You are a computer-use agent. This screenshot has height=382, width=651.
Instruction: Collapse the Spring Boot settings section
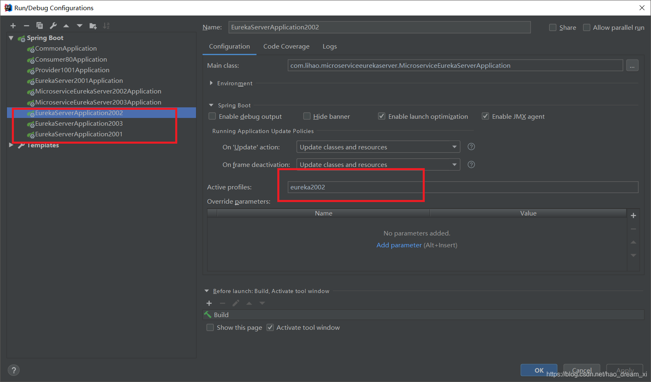tap(211, 105)
